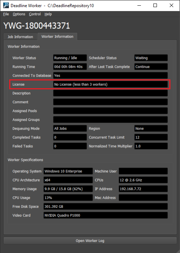180x253 pixels.
Task: Click the Free Disk Space value '301.392 GB'
Action: [105, 206]
